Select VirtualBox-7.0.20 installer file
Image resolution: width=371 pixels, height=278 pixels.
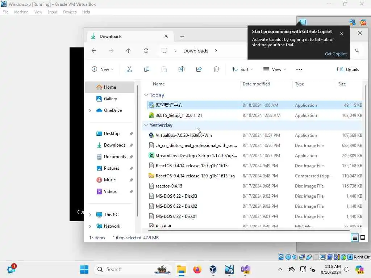(x=255, y=135)
